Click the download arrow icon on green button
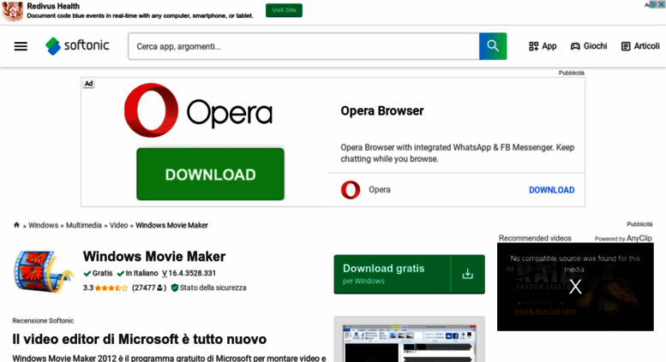Screen dimensions: 666x362 point(468,274)
